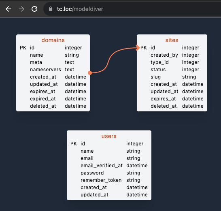Click the id field in sites table
This screenshot has height=211, width=221.
click(153, 48)
